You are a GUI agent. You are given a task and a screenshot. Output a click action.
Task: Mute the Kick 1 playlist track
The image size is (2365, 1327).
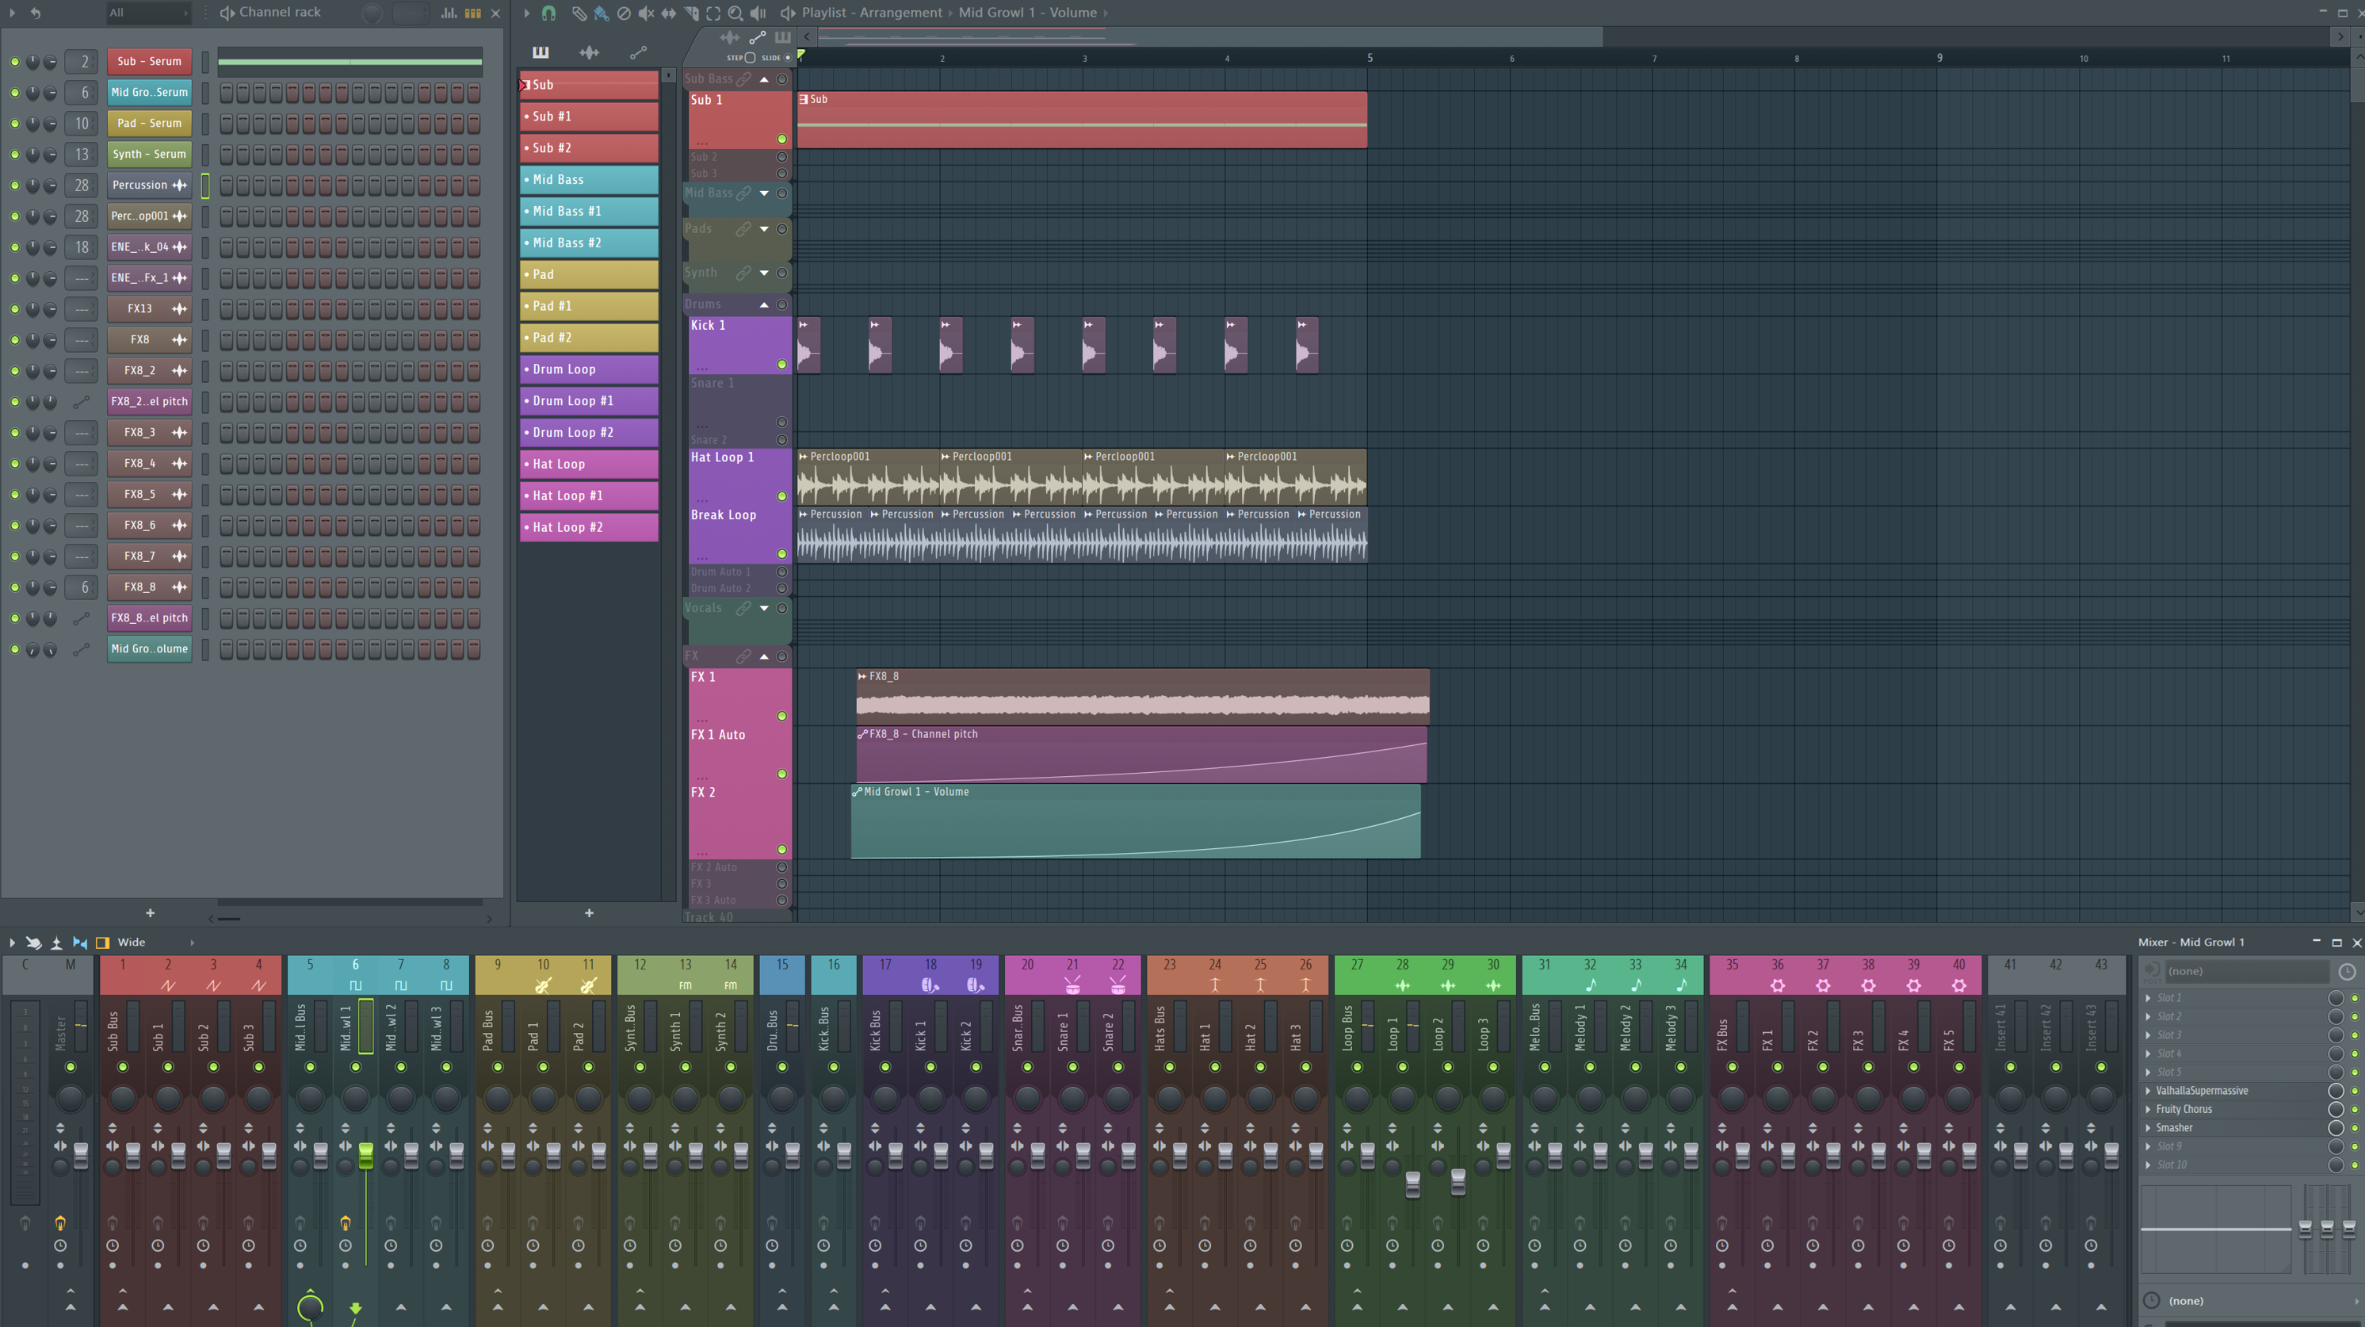pos(782,365)
